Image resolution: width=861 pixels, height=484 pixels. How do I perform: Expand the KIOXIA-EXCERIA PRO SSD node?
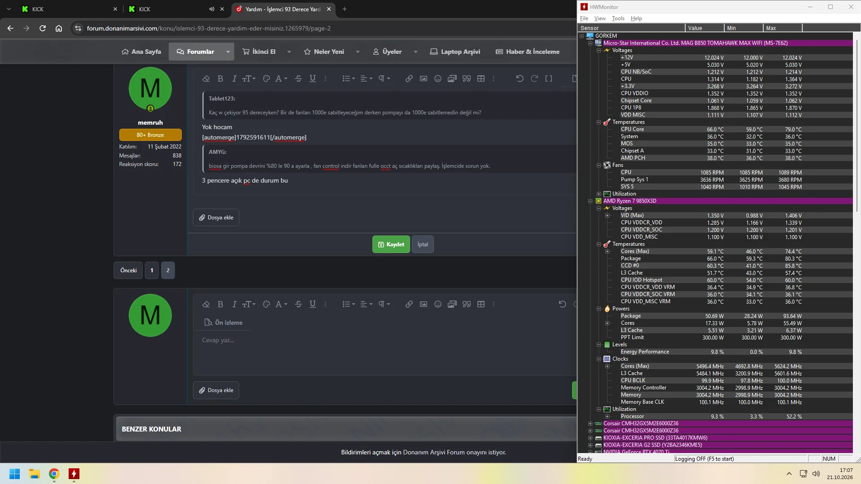point(590,438)
